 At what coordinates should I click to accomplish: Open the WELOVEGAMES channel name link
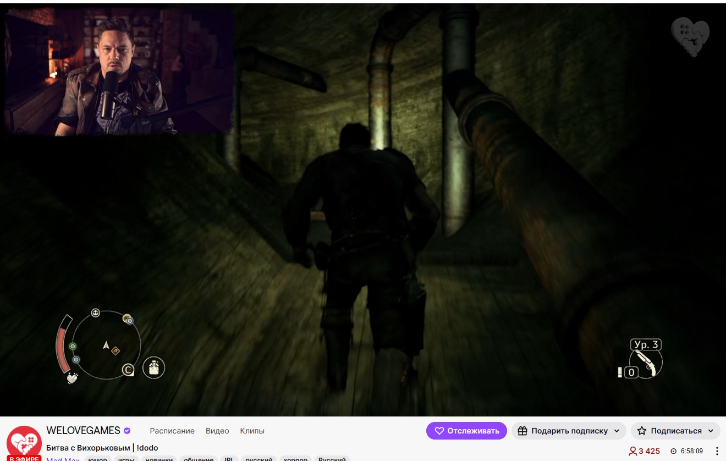[x=83, y=431]
